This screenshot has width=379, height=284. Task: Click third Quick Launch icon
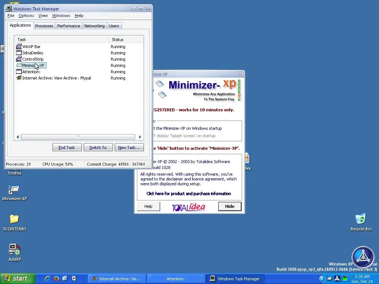tap(65, 278)
